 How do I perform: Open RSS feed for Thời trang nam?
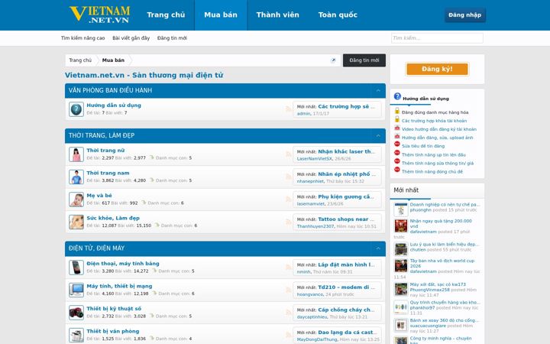click(x=288, y=177)
